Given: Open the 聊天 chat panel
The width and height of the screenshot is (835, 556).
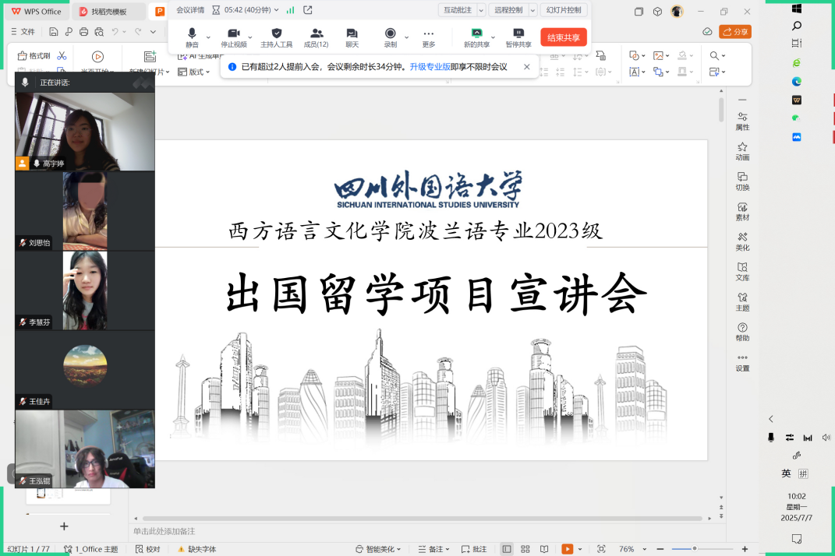Looking at the screenshot, I should tap(352, 37).
